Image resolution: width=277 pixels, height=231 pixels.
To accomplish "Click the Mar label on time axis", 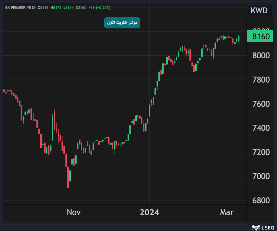I will (x=227, y=213).
